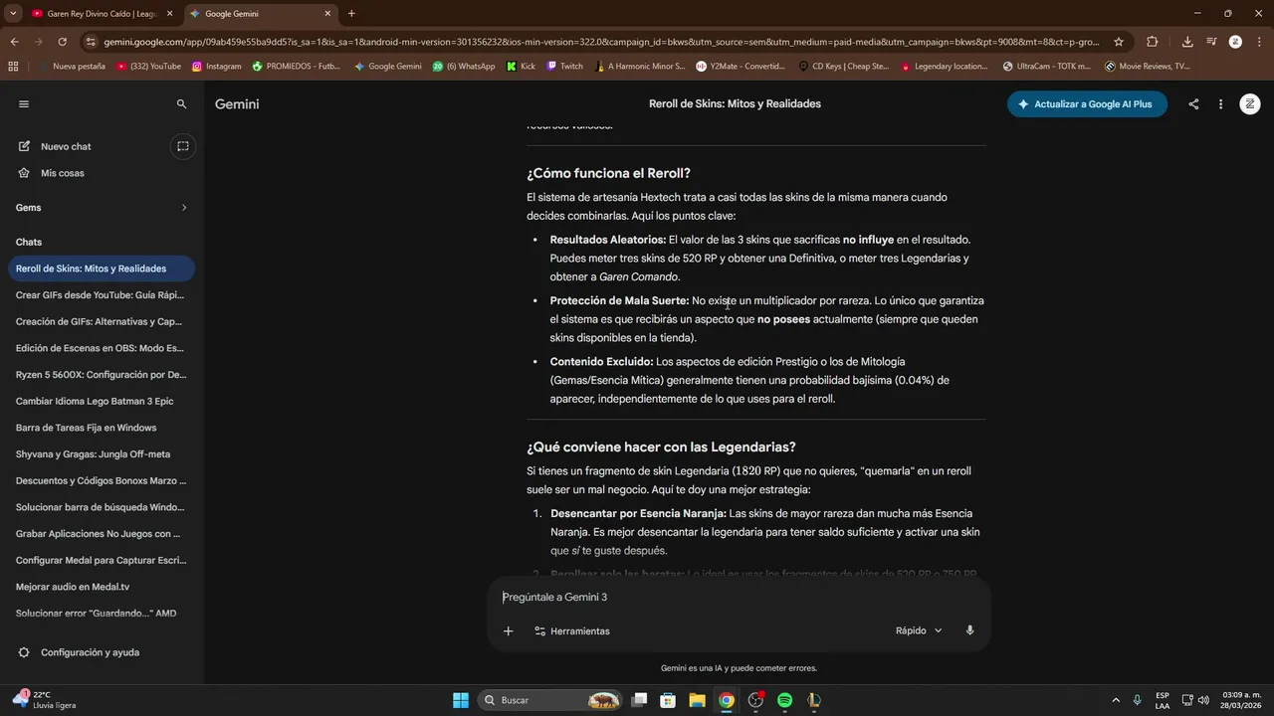1274x716 pixels.
Task: Open chat 'Barra de Tareas Fija en Windows'
Action: (x=100, y=428)
